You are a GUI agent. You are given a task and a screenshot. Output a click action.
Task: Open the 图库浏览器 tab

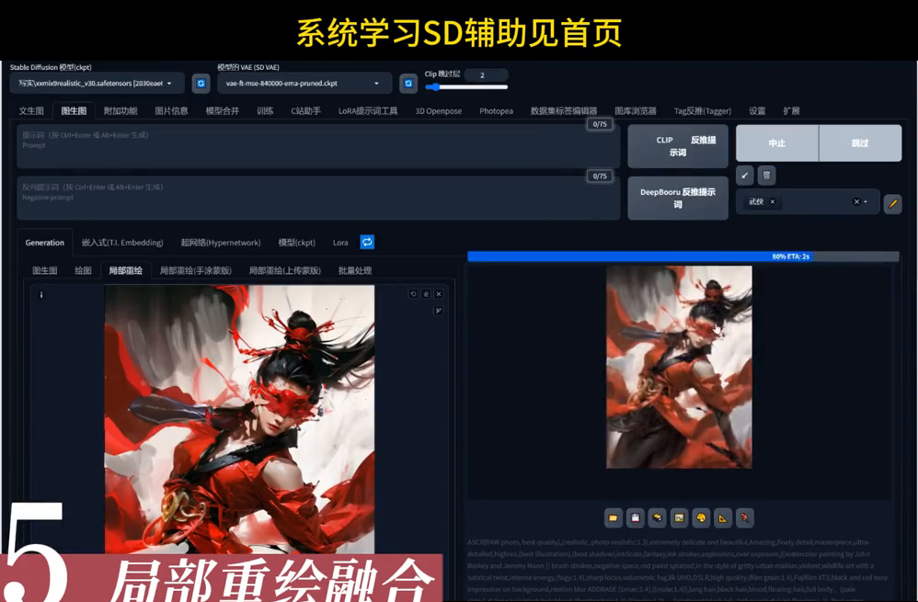point(636,110)
